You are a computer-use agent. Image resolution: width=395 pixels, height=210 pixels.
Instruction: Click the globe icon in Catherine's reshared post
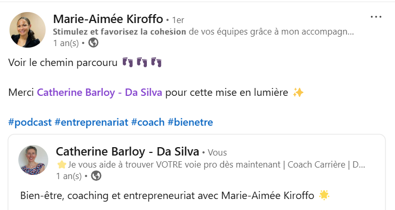[96, 176]
